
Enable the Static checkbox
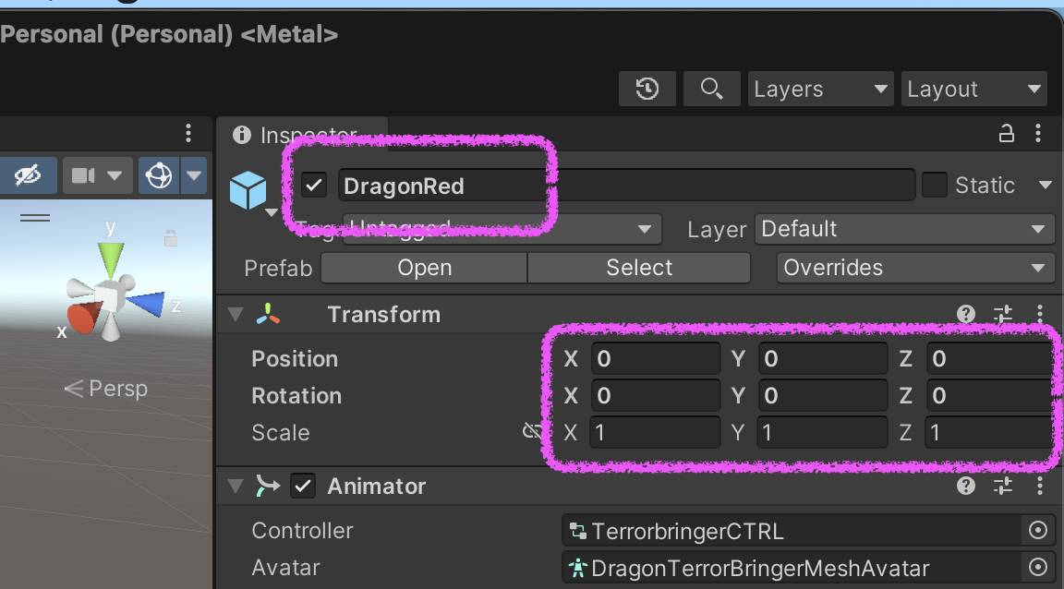(935, 186)
